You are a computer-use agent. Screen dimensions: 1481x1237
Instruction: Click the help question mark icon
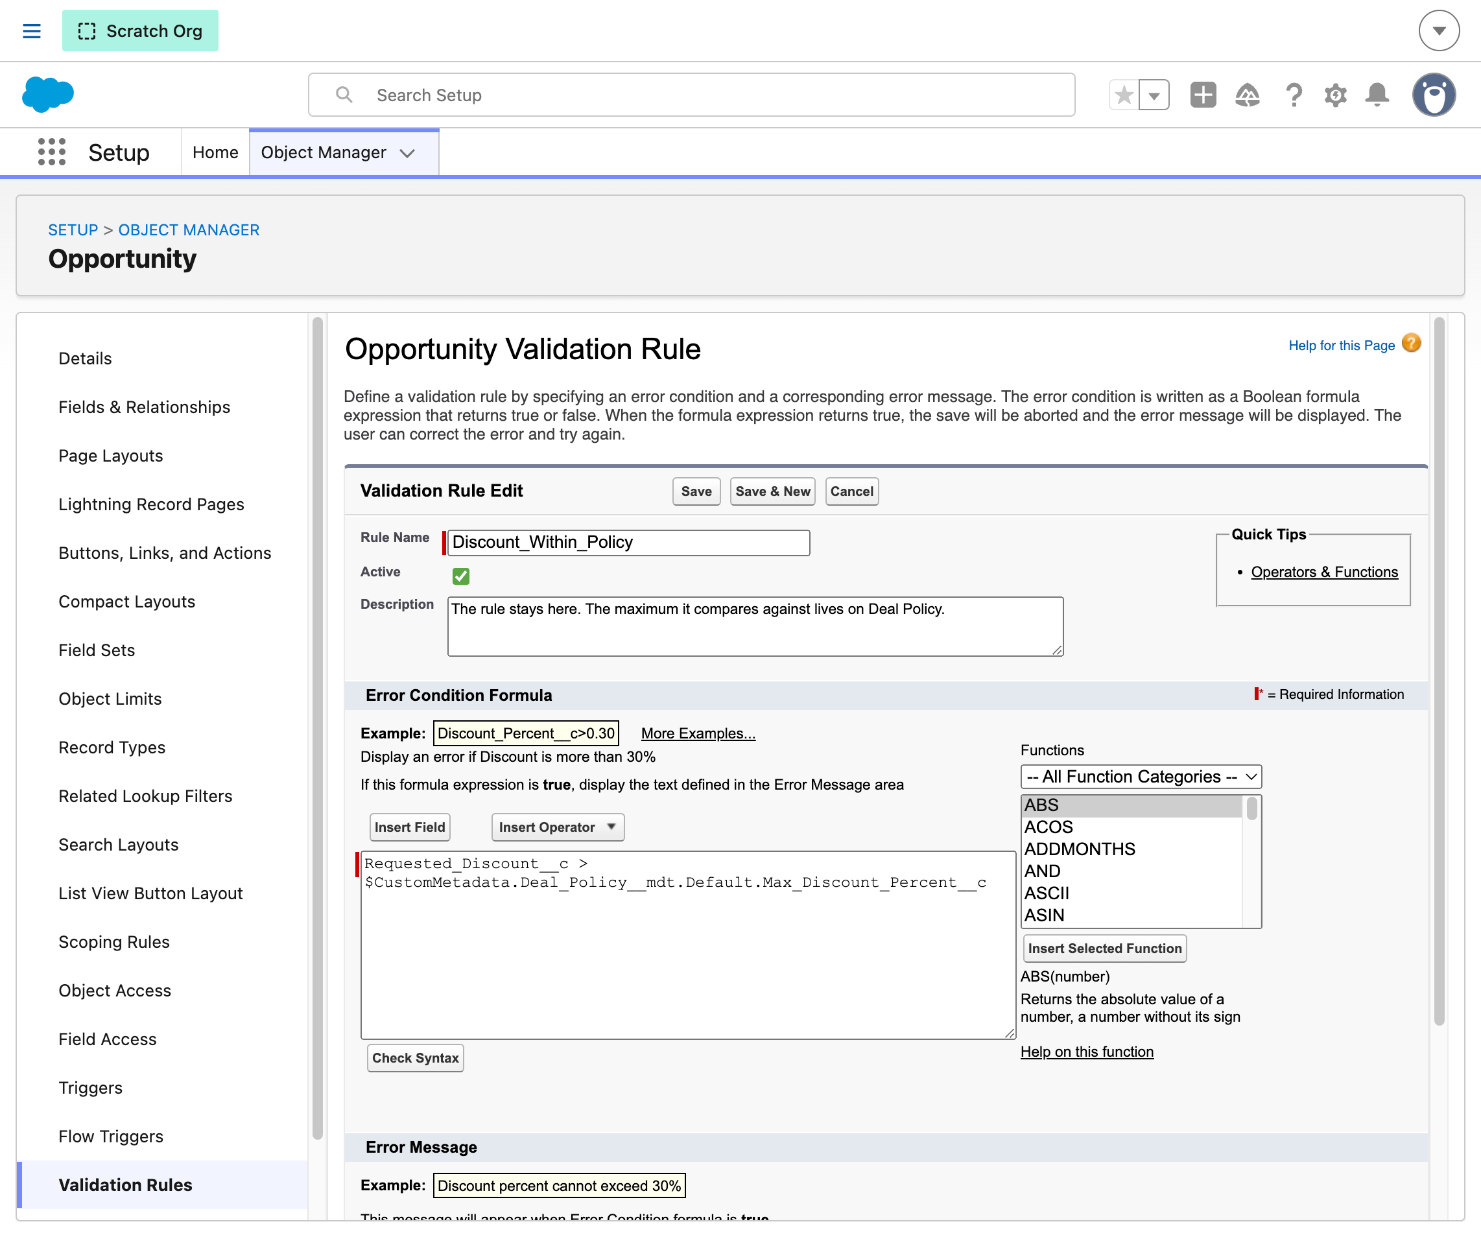(x=1294, y=95)
